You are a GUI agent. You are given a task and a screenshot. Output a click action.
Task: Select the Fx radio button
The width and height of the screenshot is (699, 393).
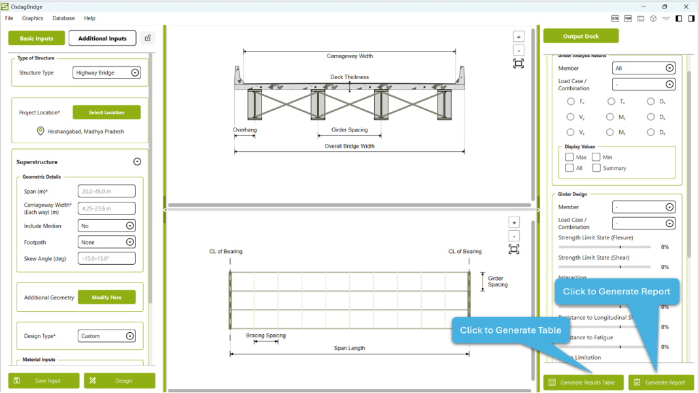pos(571,101)
